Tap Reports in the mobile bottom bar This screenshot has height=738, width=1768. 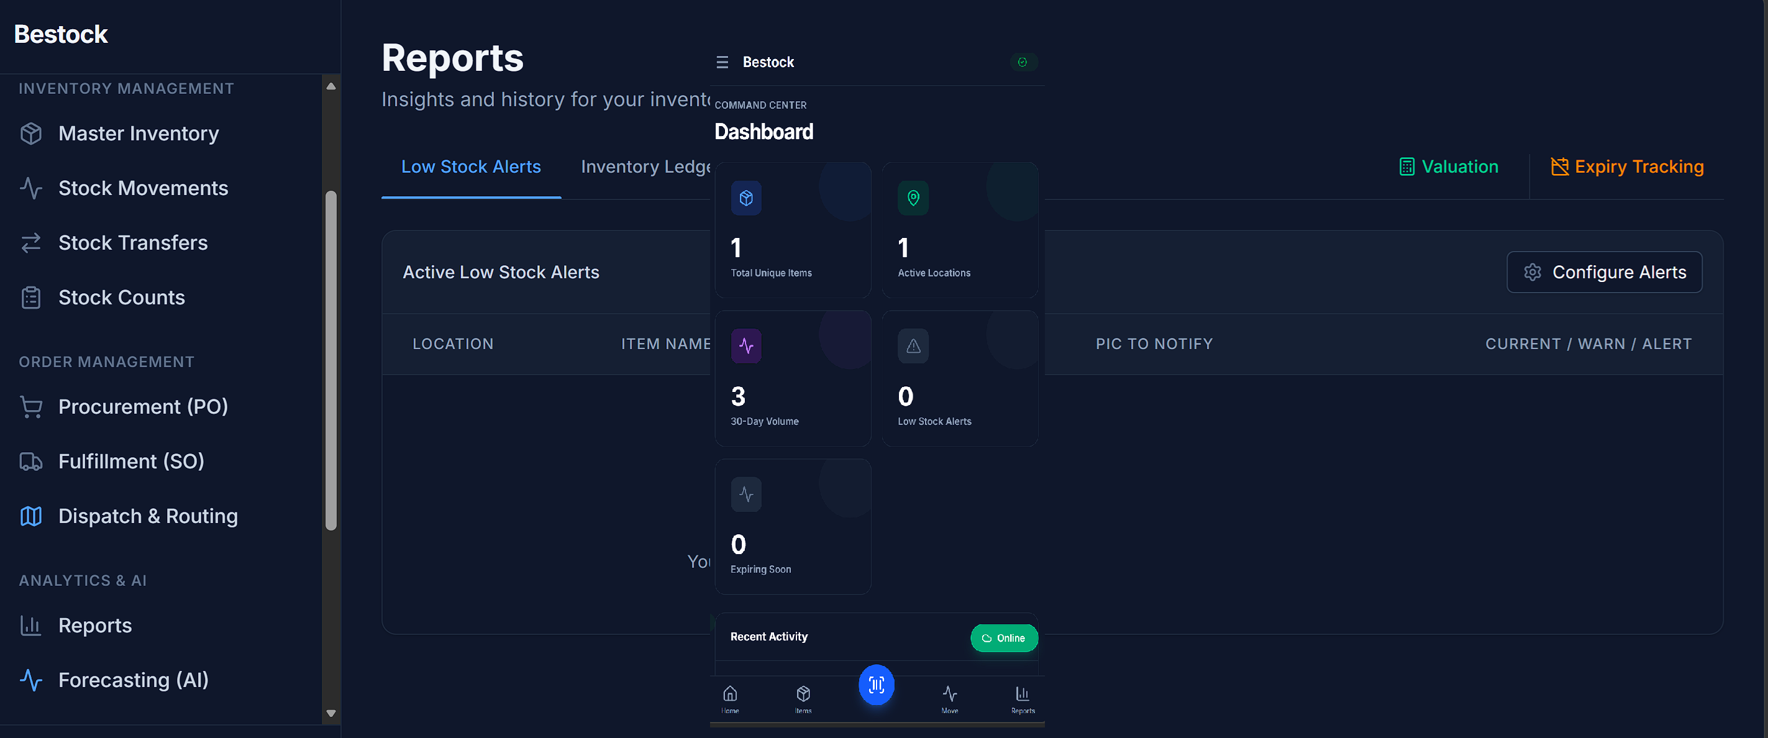[1023, 699]
